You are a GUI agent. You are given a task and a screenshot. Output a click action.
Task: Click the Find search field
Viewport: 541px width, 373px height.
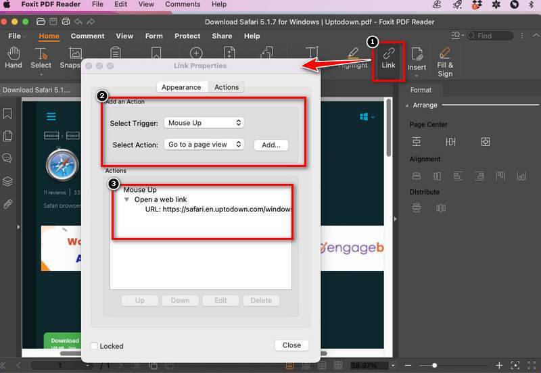click(x=490, y=36)
